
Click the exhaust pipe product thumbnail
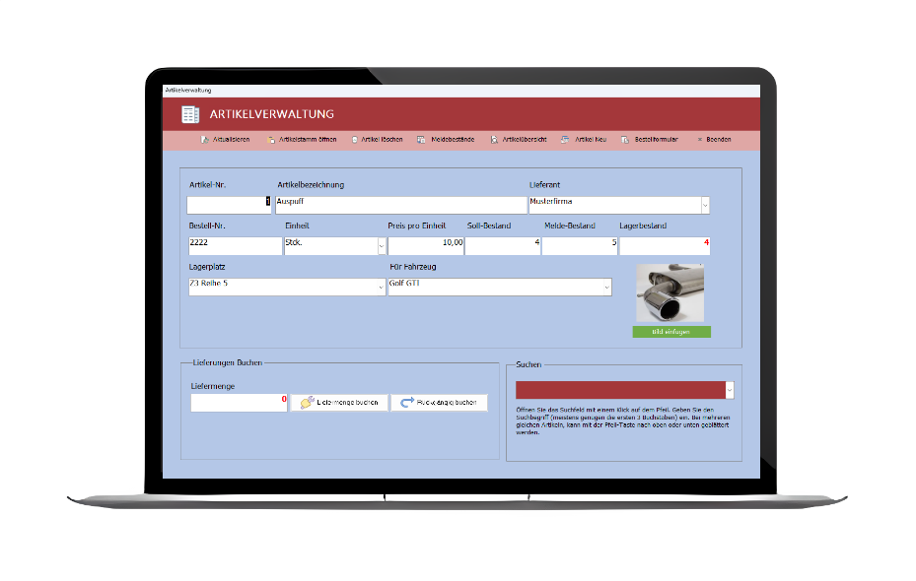[x=671, y=292]
